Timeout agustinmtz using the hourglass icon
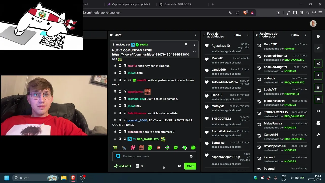The image size is (325, 183). click(120, 91)
